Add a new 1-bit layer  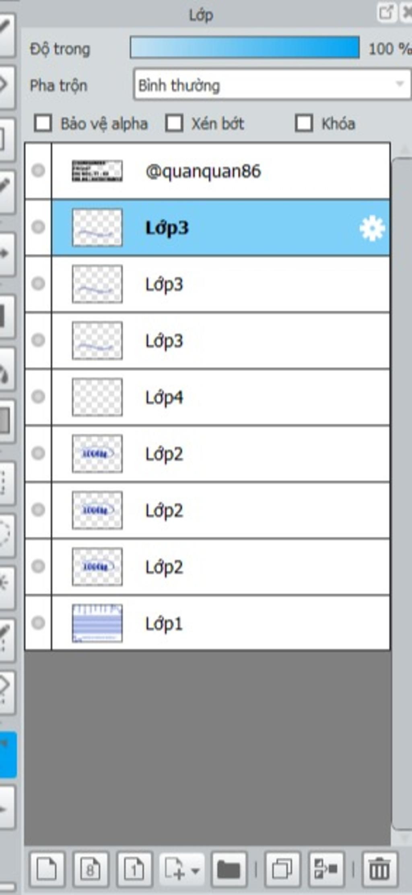click(x=134, y=869)
